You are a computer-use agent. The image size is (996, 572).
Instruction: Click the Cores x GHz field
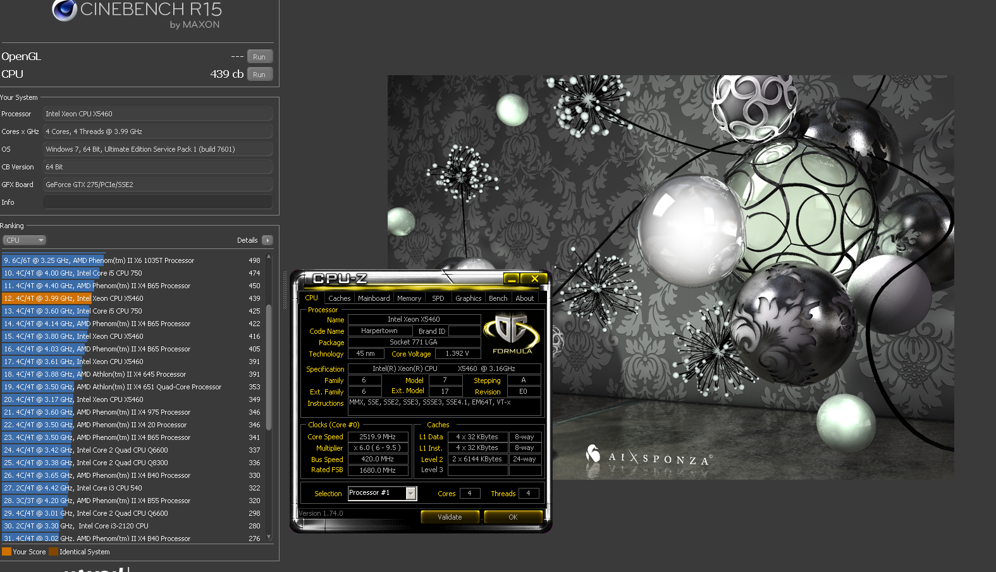[157, 131]
